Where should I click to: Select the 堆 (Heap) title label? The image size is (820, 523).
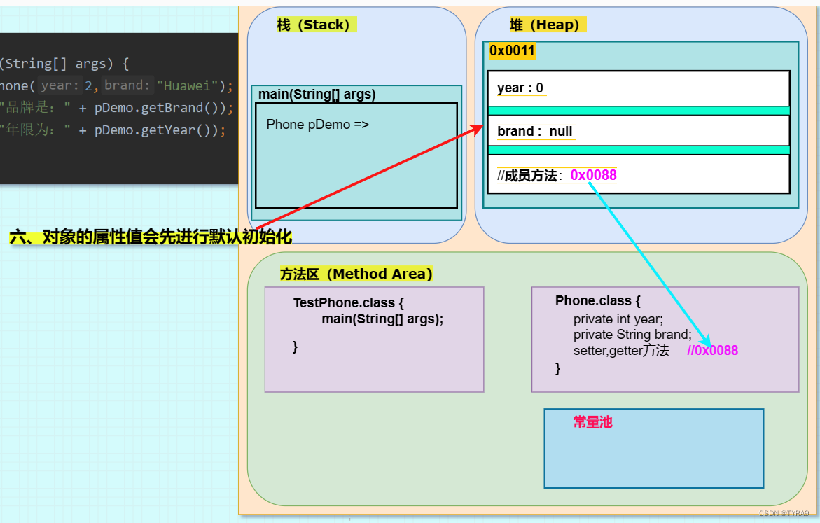click(x=546, y=25)
